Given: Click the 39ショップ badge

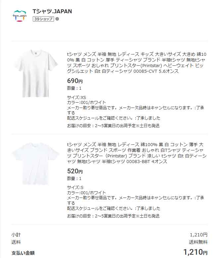Looking at the screenshot, I should click(43, 19).
